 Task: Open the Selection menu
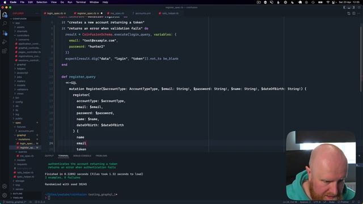[42, 2]
